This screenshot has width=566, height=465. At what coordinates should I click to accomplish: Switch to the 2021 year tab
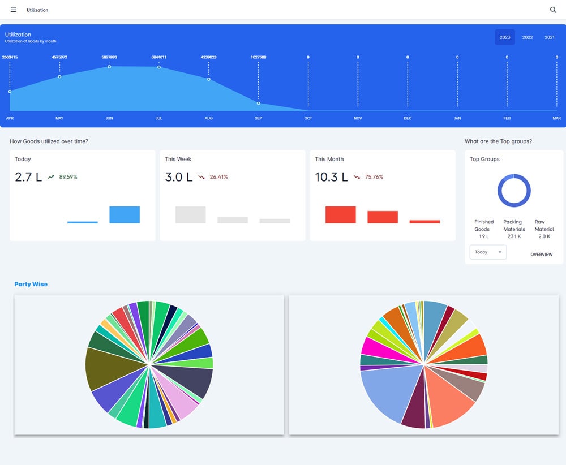(550, 37)
